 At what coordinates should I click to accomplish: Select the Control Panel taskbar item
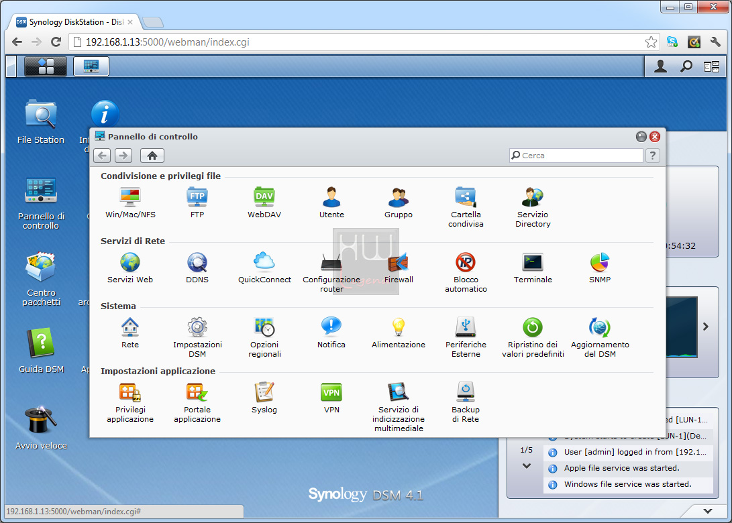91,66
